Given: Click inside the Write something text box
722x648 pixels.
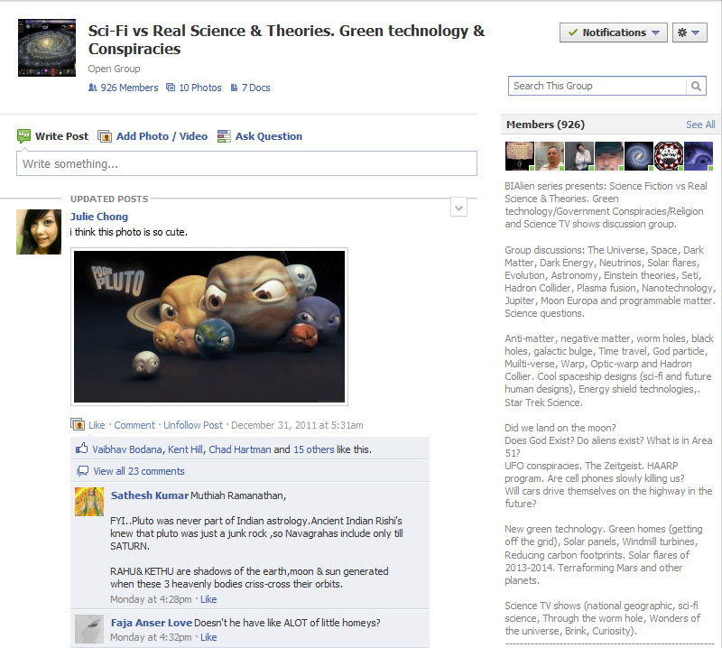Looking at the screenshot, I should tap(246, 163).
